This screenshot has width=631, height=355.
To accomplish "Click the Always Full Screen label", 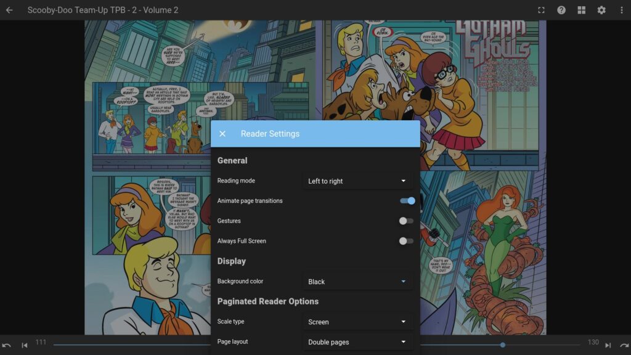I will (x=242, y=241).
